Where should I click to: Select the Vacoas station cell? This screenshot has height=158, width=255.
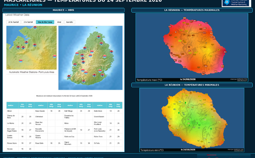click(12, 149)
